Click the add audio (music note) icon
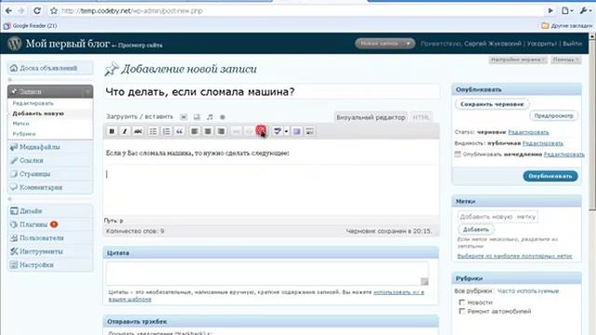 coord(210,117)
